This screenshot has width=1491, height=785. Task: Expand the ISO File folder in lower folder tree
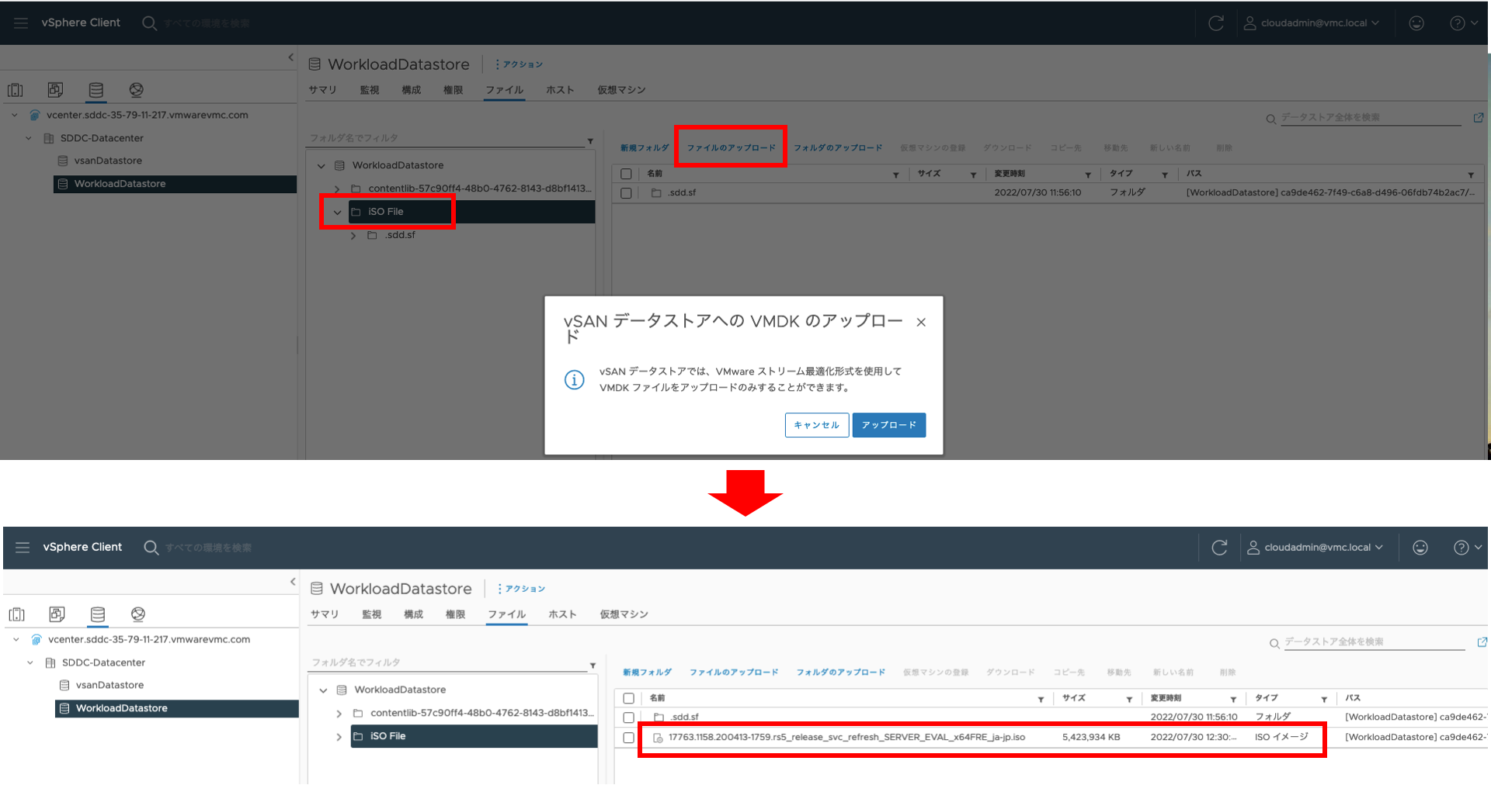tap(339, 736)
